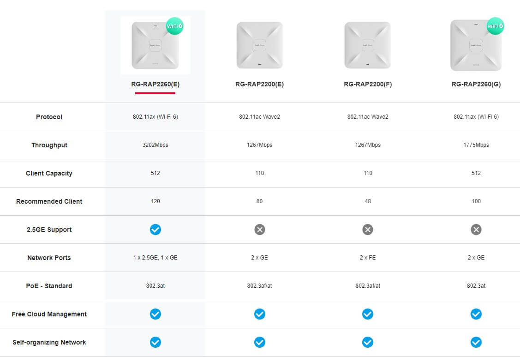Screen dimensions: 520x357
Task: Click WiFi 6 badge on RG-RAP2260(G)
Action: click(496, 26)
